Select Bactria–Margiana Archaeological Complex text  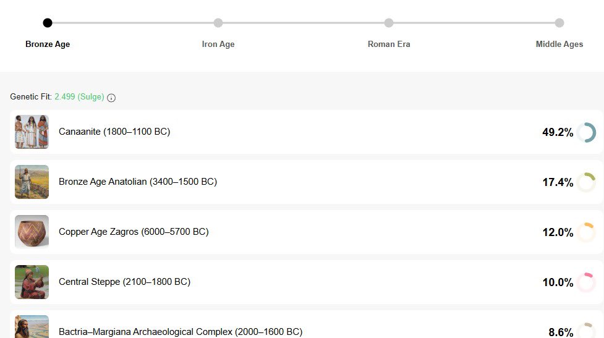181,332
